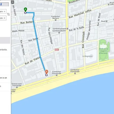Select Gambetta/Promenade stop near marker B
The image size is (114, 114).
[57, 75]
